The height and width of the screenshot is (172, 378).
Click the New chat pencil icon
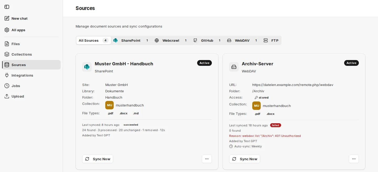click(x=7, y=18)
